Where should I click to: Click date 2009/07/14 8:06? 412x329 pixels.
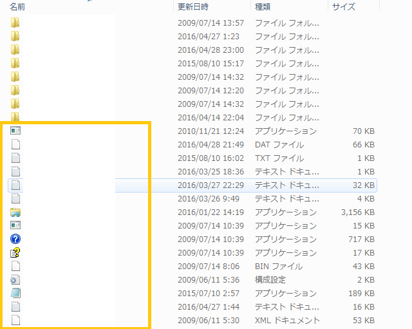click(209, 267)
